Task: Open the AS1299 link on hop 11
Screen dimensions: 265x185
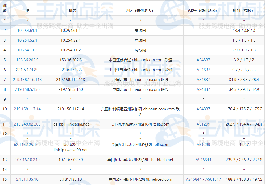Action: pyautogui.click(x=203, y=124)
